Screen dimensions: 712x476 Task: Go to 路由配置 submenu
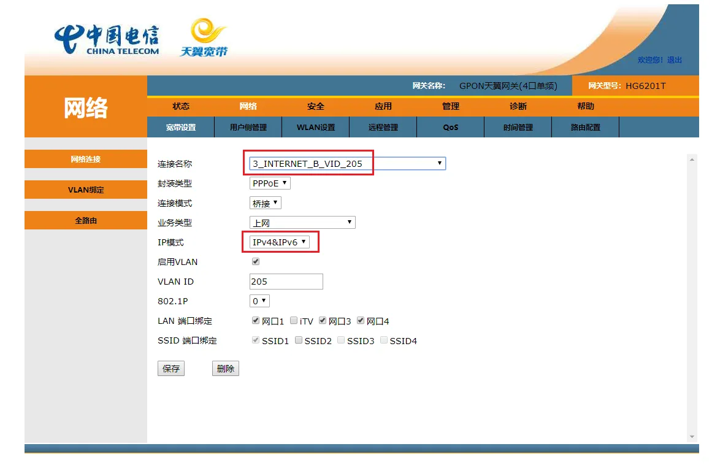point(586,128)
